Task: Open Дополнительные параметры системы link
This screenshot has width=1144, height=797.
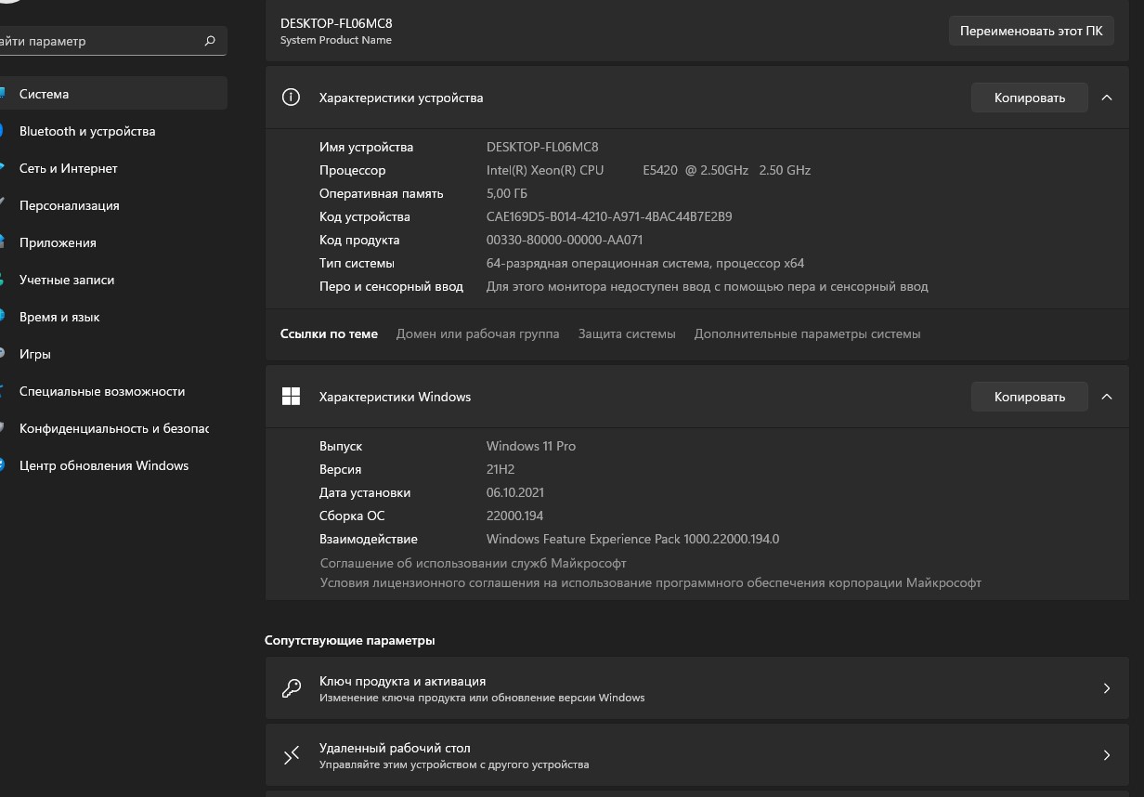Action: pos(807,333)
